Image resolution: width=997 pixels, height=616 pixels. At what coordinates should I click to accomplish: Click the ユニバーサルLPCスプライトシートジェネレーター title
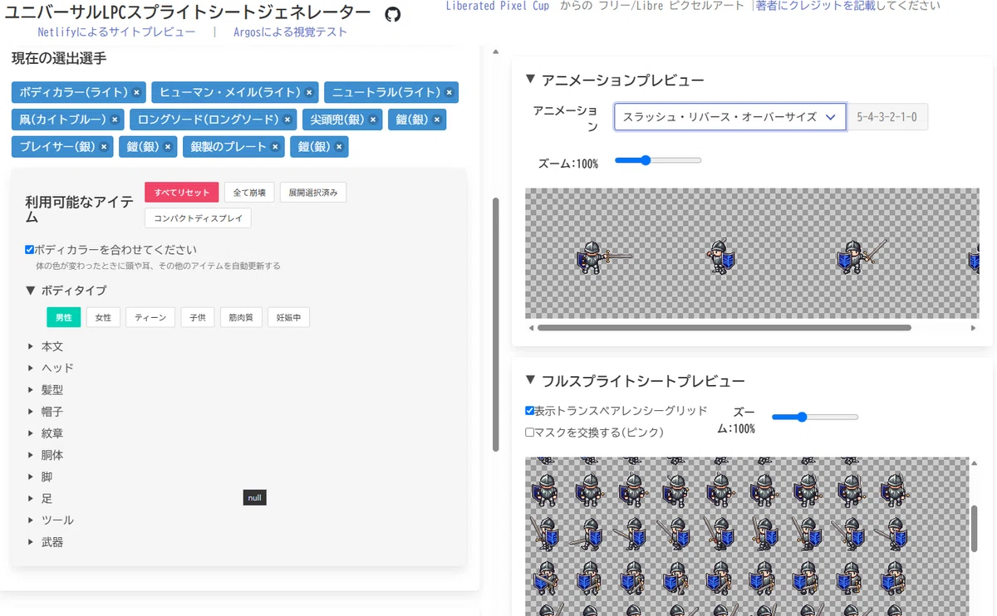click(188, 12)
